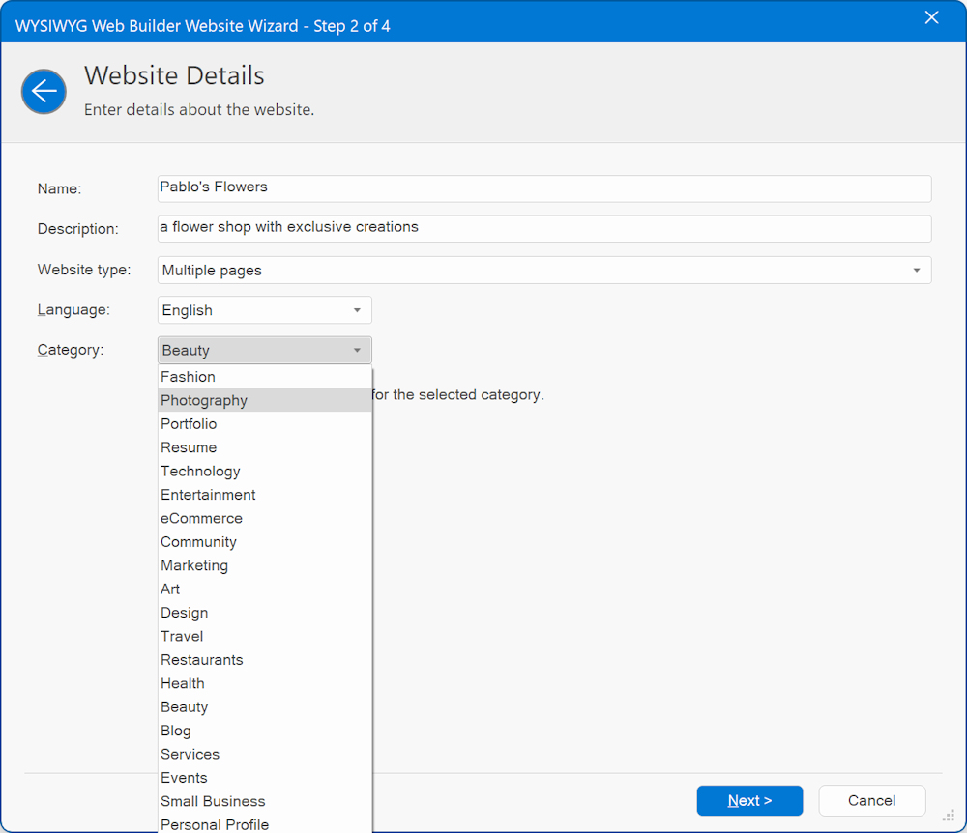Open the Website type dropdown
Viewport: 967px width, 833px height.
543,271
